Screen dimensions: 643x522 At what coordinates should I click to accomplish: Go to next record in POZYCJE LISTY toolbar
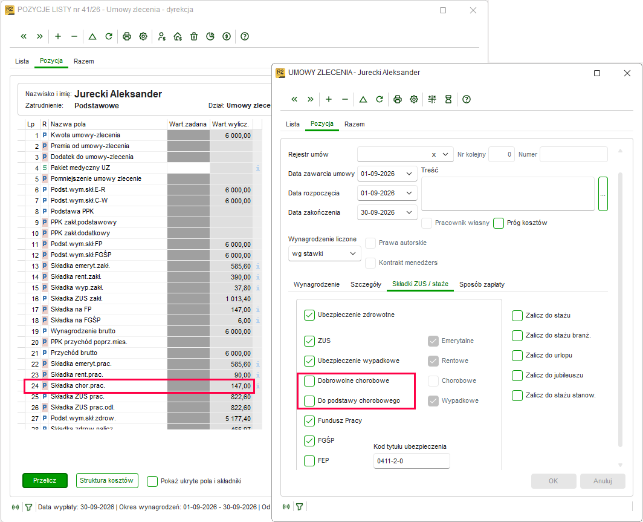pos(40,36)
